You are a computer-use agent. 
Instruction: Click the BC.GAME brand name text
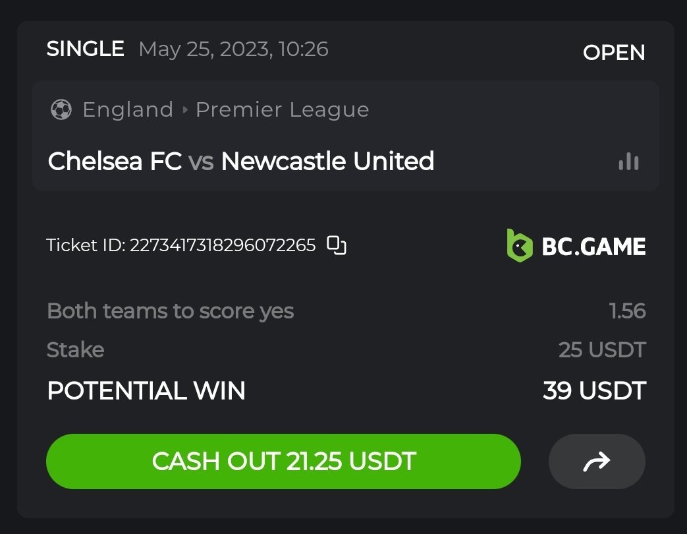[x=593, y=247]
